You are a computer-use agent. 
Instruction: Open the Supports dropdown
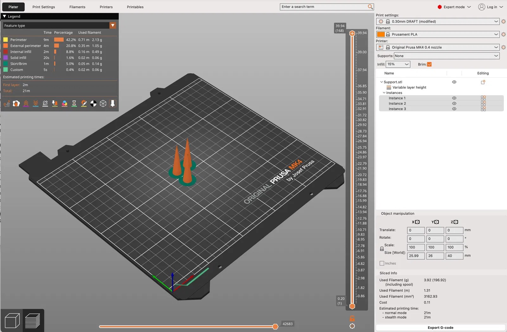click(446, 56)
